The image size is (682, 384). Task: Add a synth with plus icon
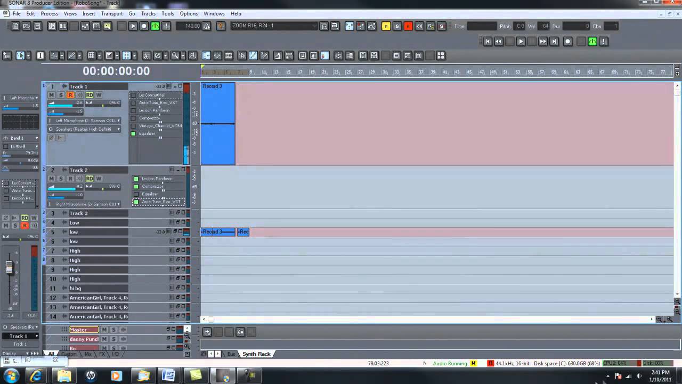[x=207, y=332]
